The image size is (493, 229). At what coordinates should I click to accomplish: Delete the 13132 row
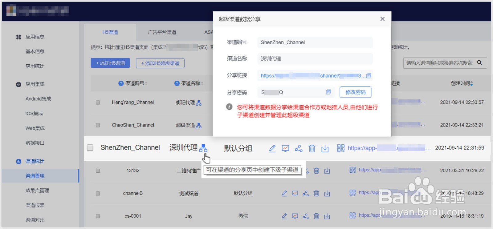point(316,171)
